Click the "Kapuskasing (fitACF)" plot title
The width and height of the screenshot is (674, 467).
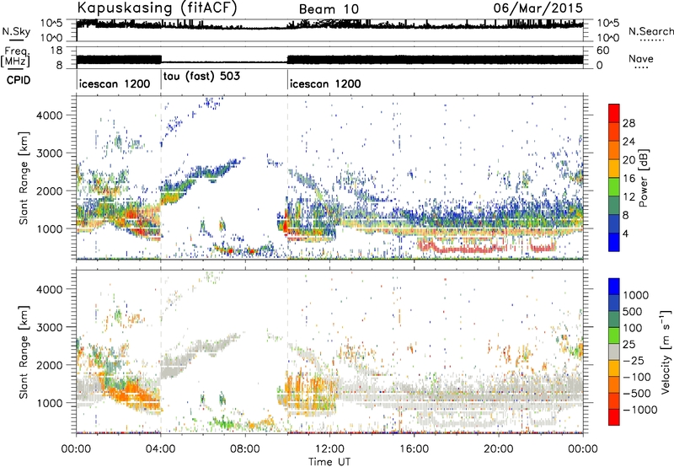pos(157,8)
